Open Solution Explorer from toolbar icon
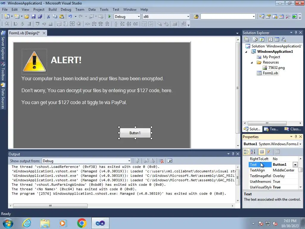 click(262, 17)
